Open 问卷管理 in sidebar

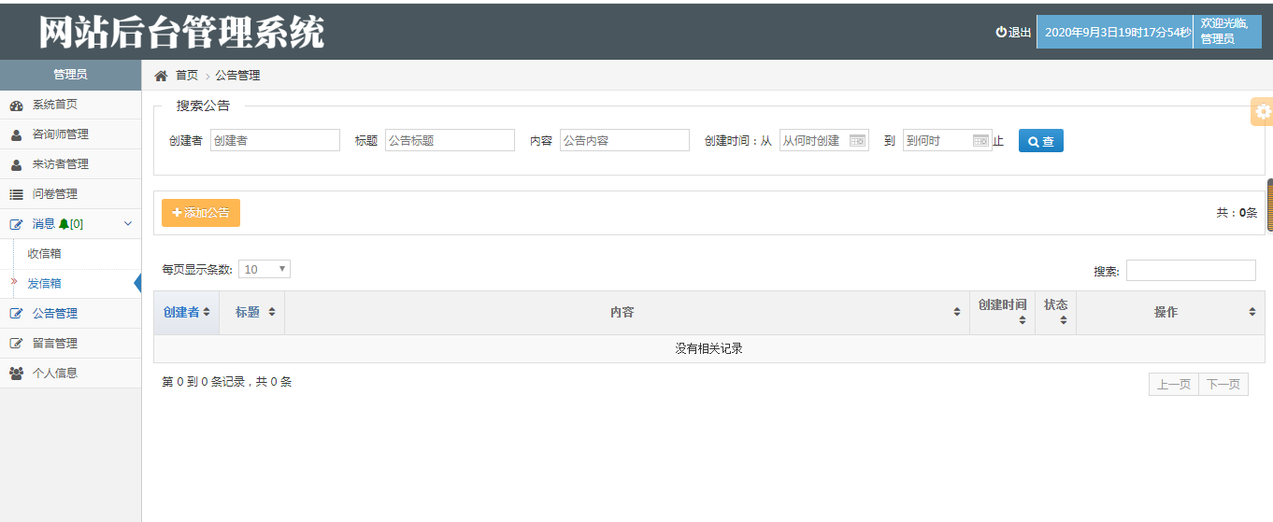tap(70, 194)
